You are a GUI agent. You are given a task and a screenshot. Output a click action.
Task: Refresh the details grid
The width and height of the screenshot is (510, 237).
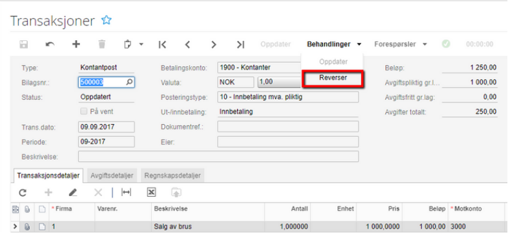tap(23, 192)
